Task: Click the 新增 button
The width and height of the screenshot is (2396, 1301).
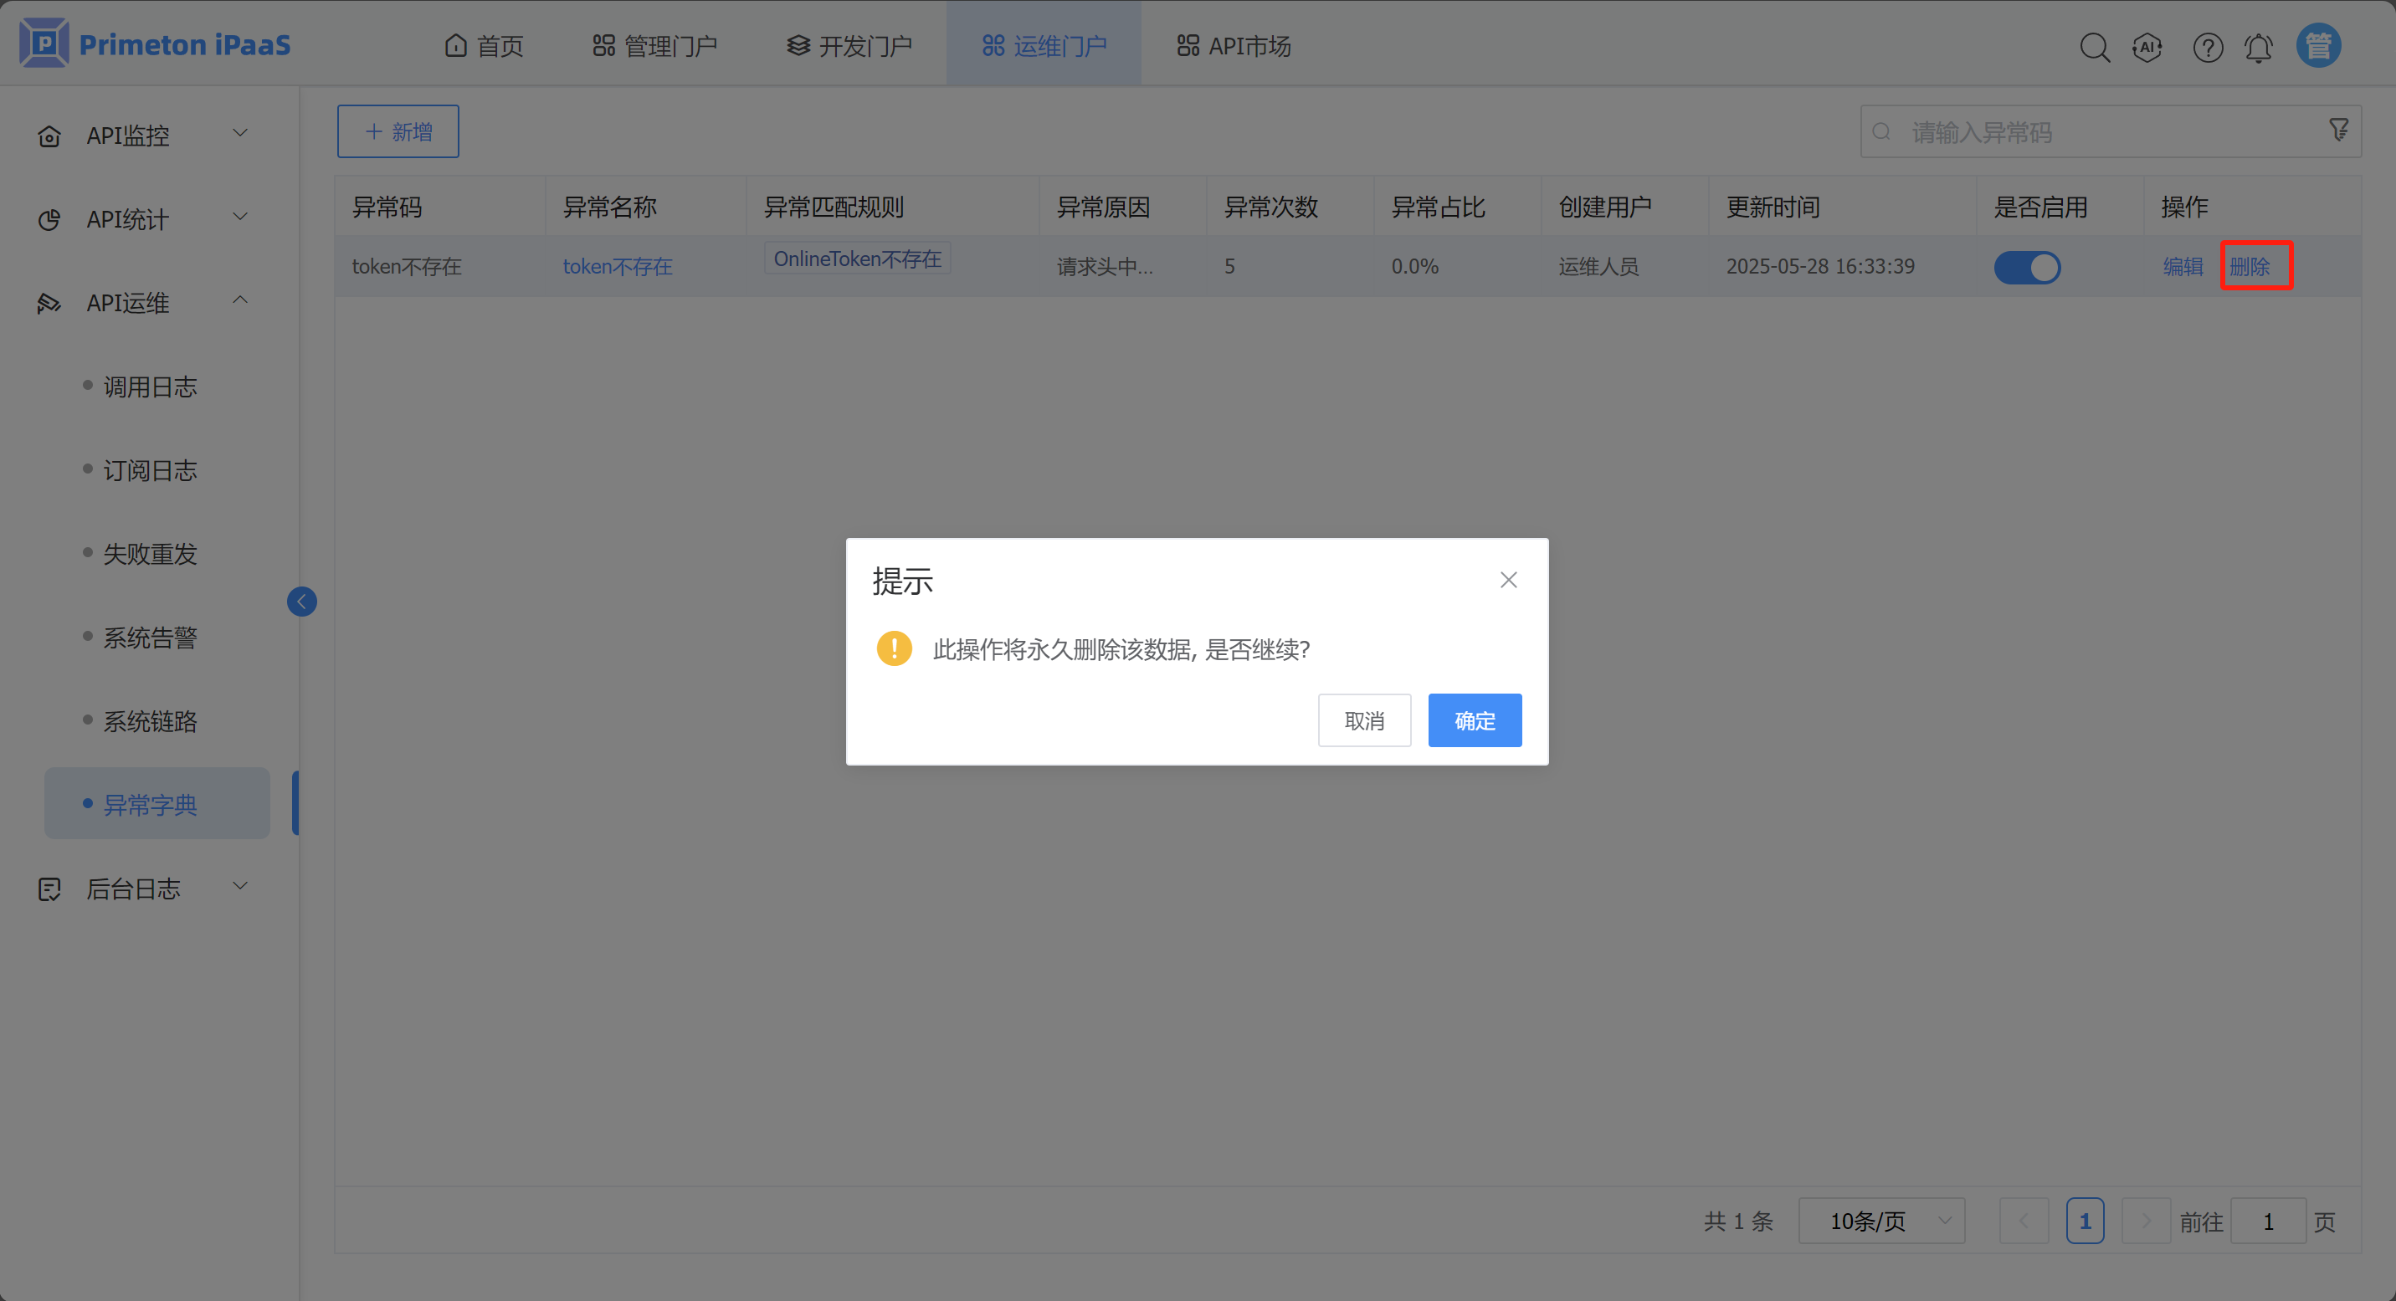Action: (398, 132)
